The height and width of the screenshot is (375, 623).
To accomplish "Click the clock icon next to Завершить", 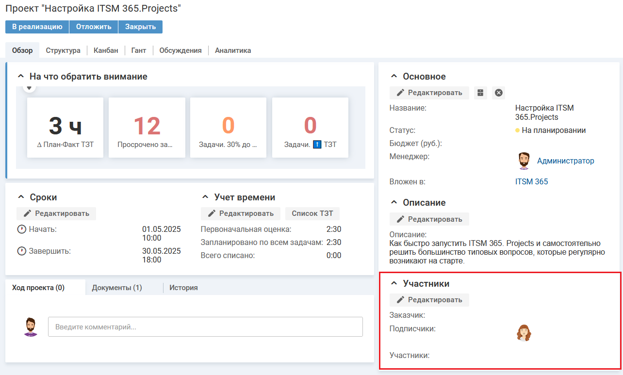I will point(21,251).
